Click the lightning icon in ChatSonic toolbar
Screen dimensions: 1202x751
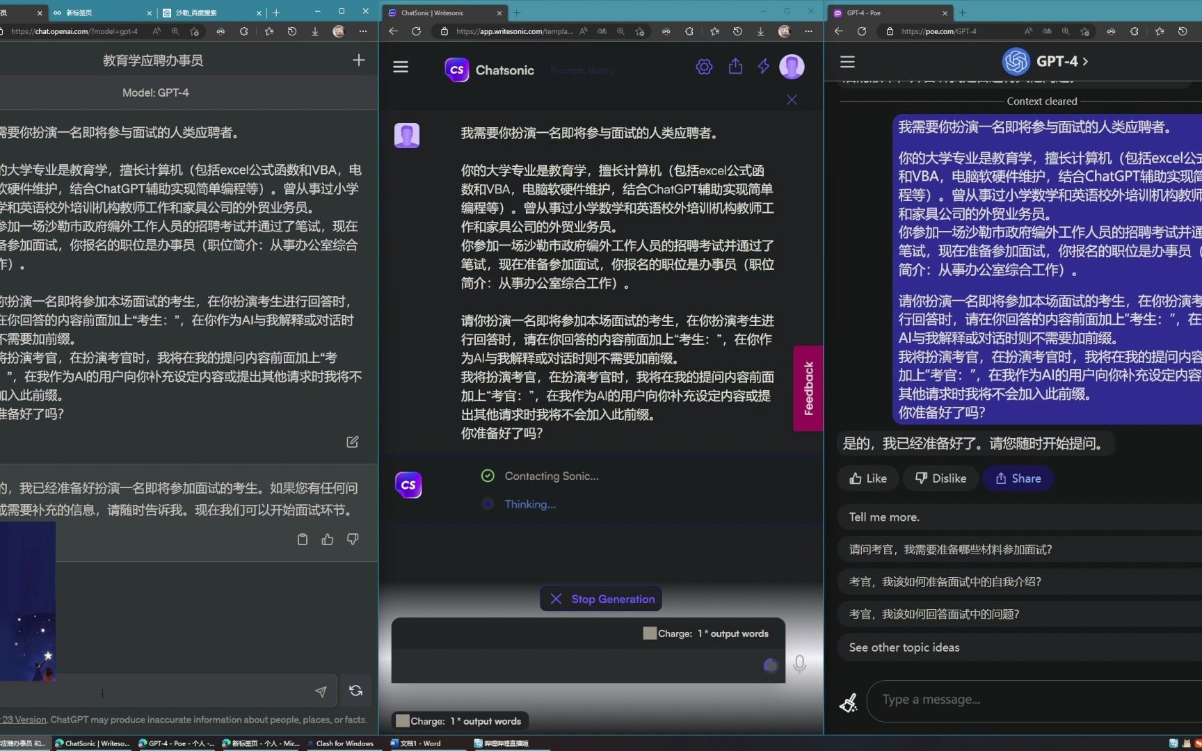[x=763, y=67]
